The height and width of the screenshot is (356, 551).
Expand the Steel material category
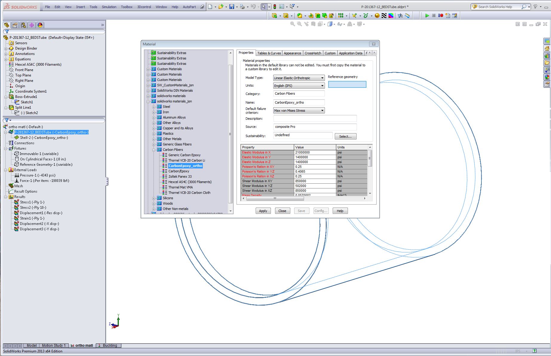tap(154, 107)
